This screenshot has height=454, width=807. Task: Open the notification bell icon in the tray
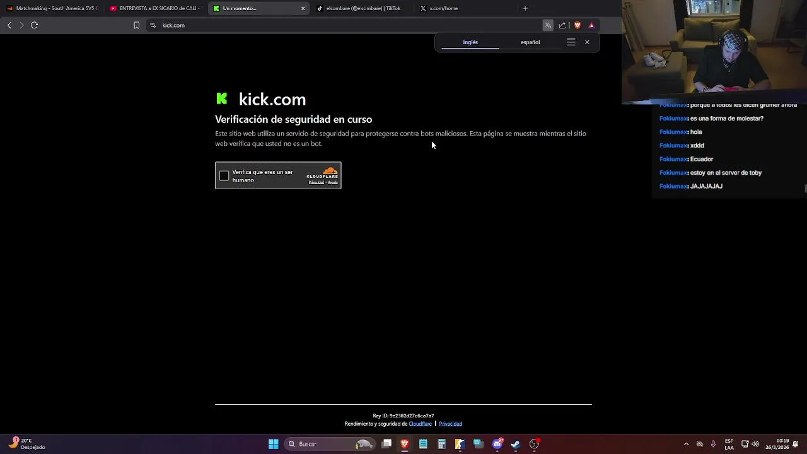(x=796, y=444)
